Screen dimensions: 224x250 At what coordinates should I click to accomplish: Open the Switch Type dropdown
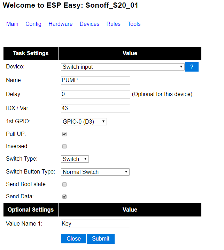(75, 159)
